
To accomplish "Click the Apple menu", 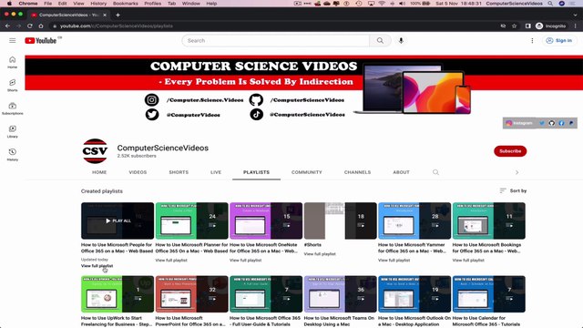I will coord(9,4).
